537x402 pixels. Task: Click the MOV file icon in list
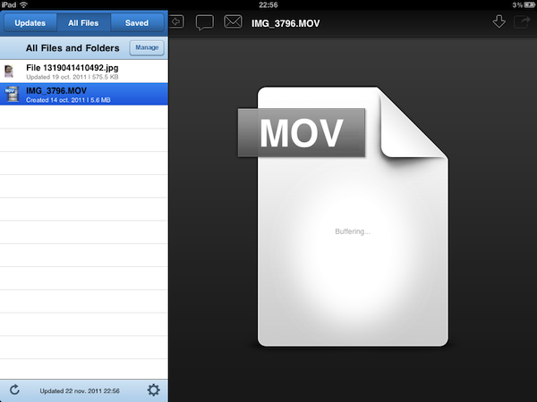point(12,94)
